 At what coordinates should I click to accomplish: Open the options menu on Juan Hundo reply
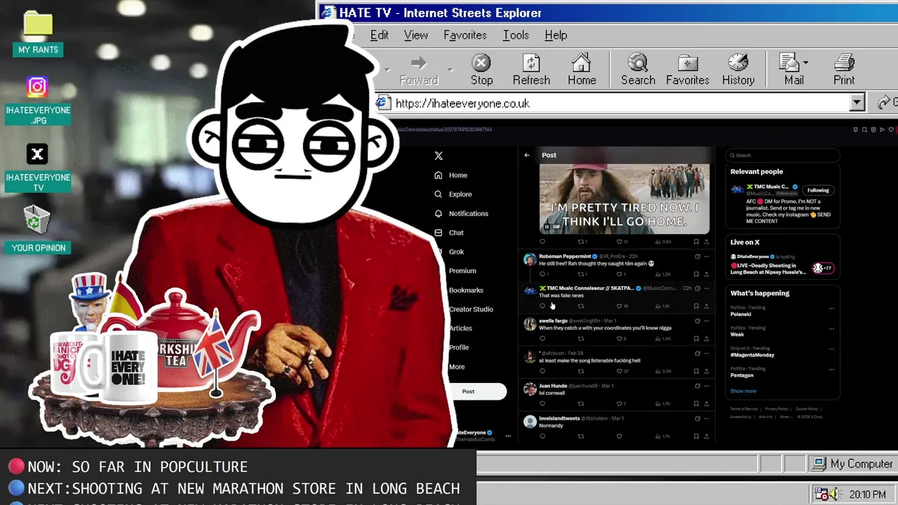pos(706,386)
